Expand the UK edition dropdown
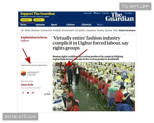Screen dimensions: 154x123 (129, 13)
